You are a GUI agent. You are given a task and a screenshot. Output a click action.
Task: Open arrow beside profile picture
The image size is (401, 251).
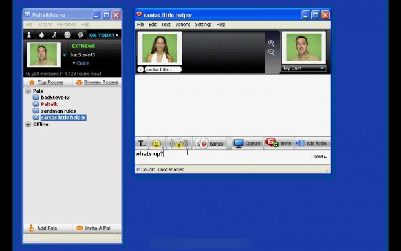65,55
